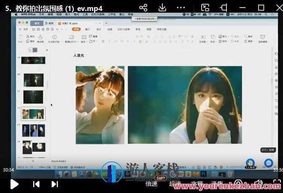Skip to the next video
This screenshot has width=283, height=193.
coord(54,184)
